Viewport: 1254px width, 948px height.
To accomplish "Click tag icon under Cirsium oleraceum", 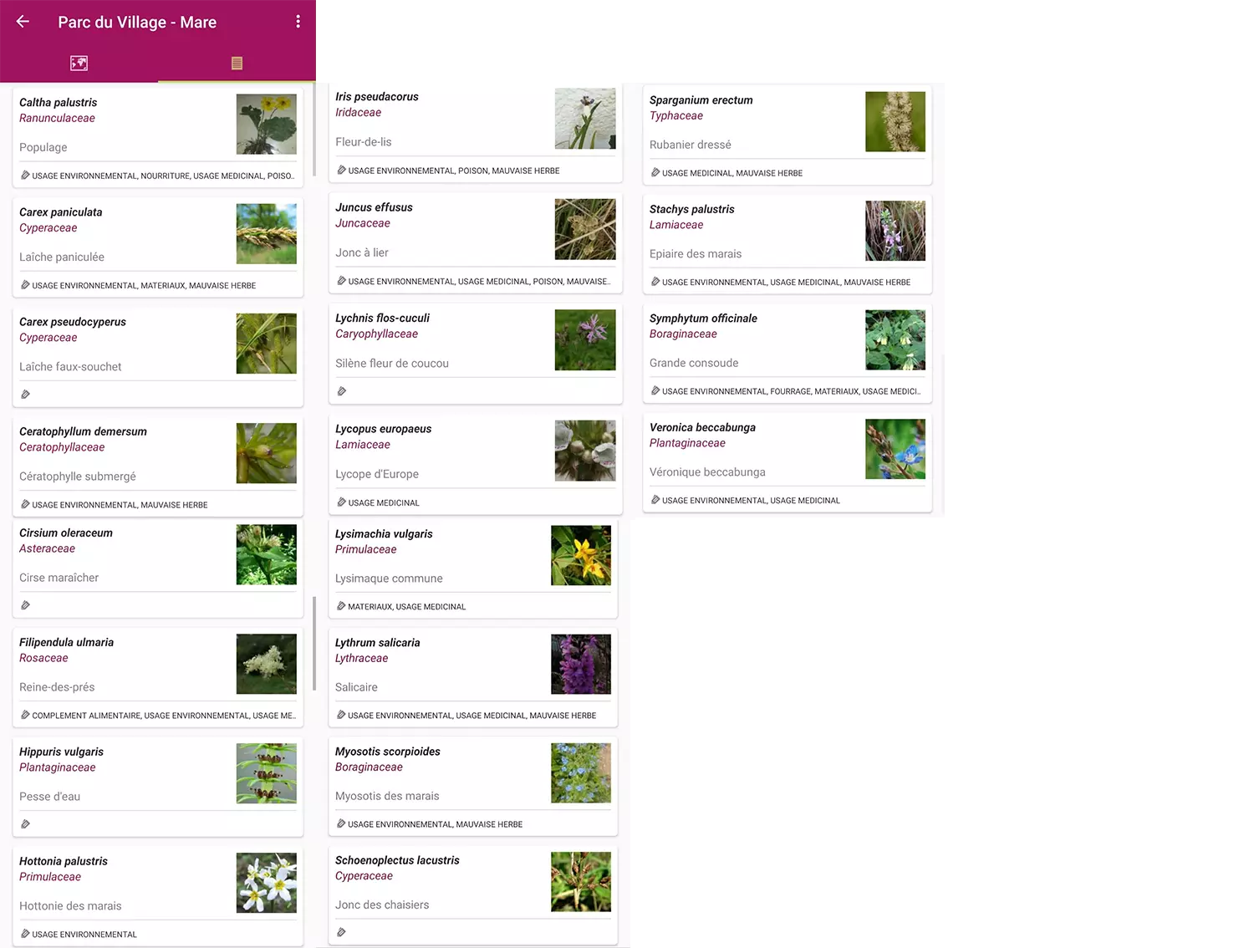I will (x=25, y=605).
